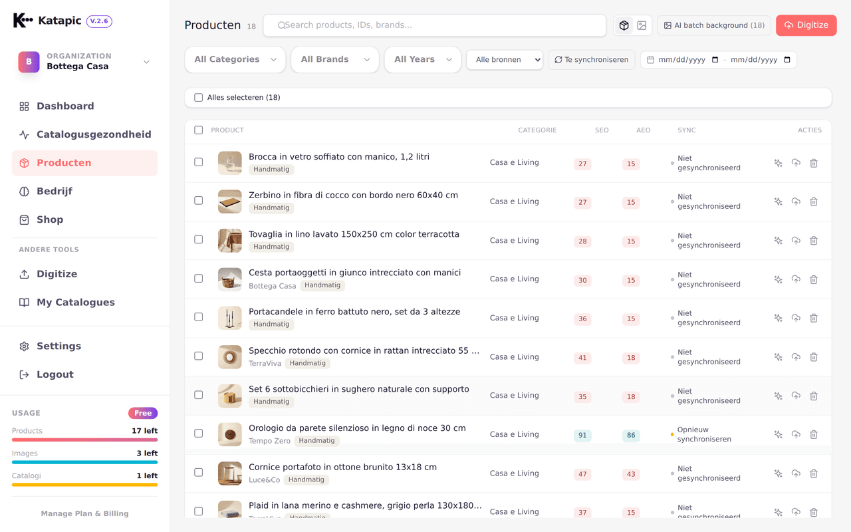Screen dimensions: 851x532
Task: Open the start date calendar picker
Action: pos(715,60)
